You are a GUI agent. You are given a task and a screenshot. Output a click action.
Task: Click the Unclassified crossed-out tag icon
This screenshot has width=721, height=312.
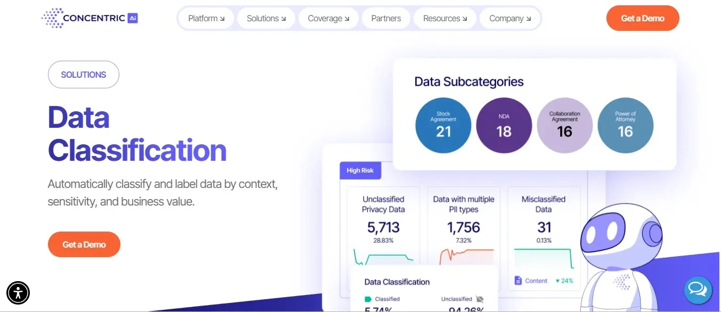point(480,299)
